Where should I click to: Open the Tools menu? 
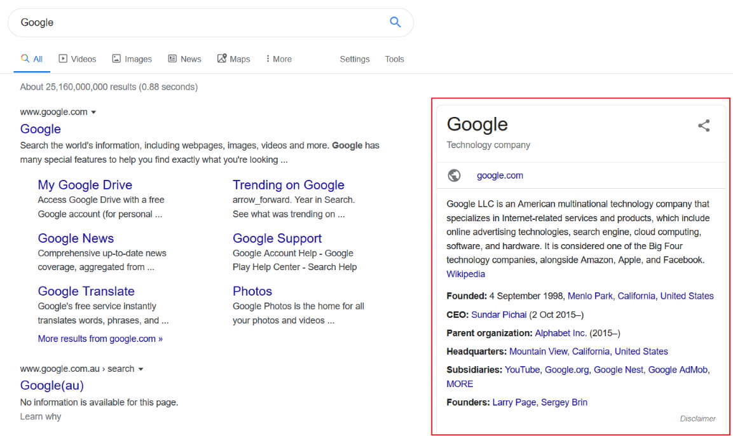point(394,58)
